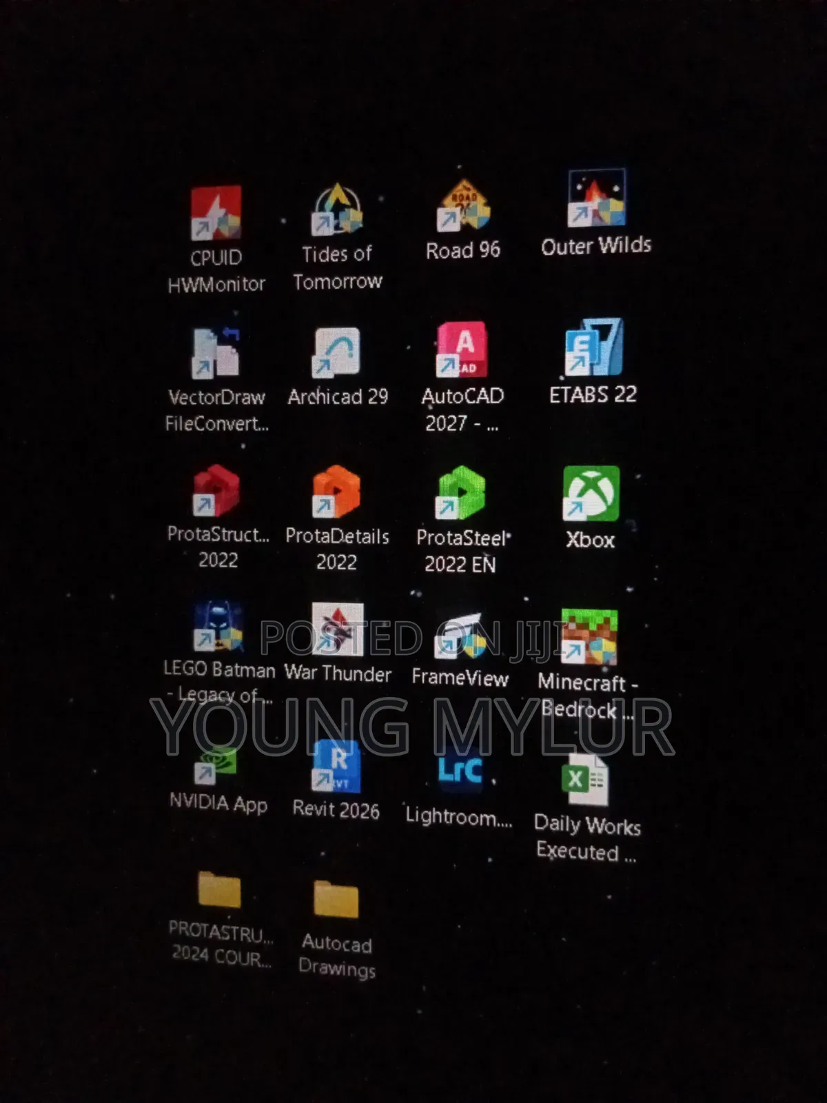
Task: Open the ETABS 22 icon
Action: point(593,347)
